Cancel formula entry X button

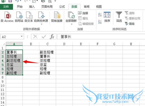pyautogui.click(x=35, y=37)
